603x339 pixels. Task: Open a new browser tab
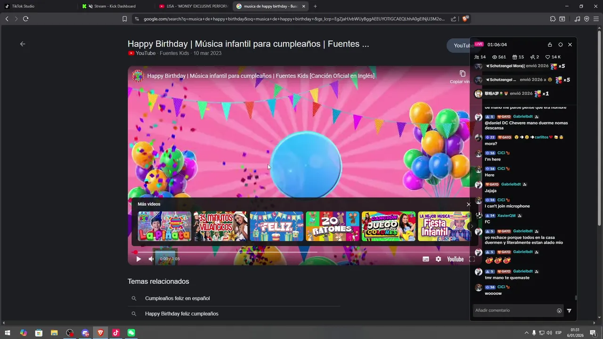(x=315, y=6)
